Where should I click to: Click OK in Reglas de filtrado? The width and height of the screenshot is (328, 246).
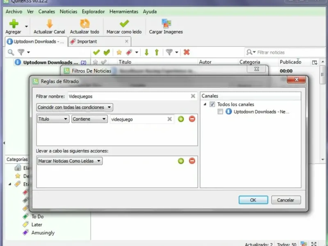point(253,200)
